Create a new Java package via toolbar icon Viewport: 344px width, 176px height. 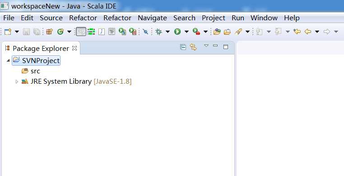point(49,32)
